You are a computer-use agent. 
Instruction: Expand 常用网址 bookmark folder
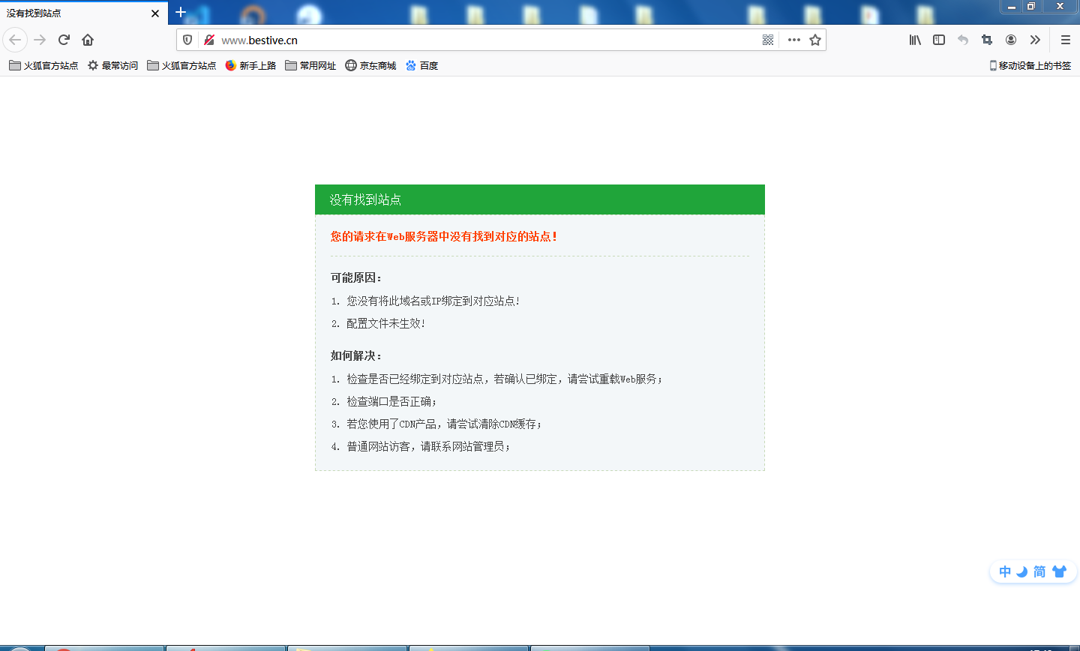[310, 65]
